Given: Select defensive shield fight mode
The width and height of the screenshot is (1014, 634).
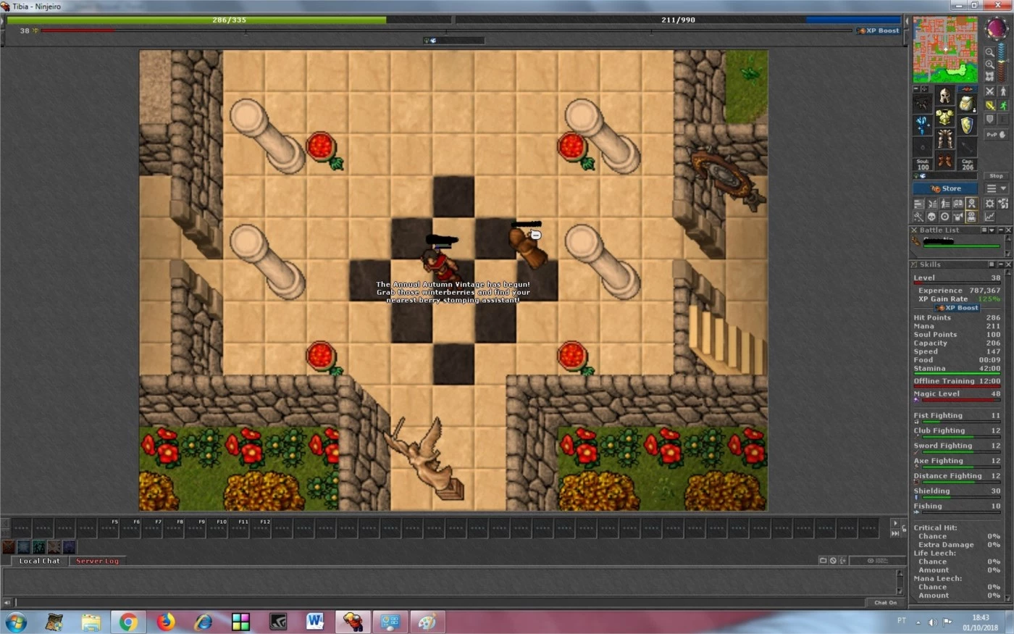Looking at the screenshot, I should 990,119.
